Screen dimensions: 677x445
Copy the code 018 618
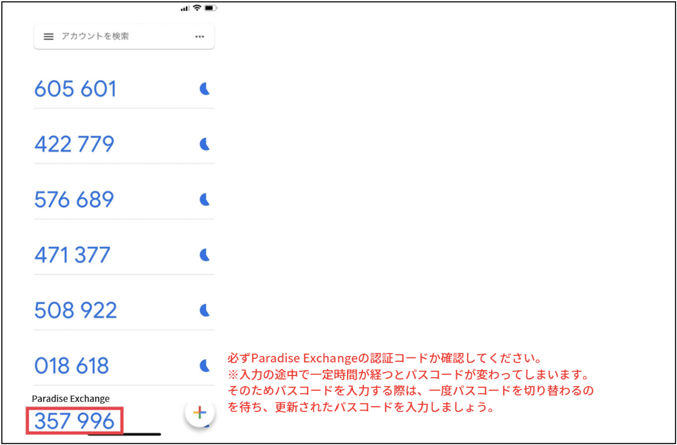(x=71, y=366)
